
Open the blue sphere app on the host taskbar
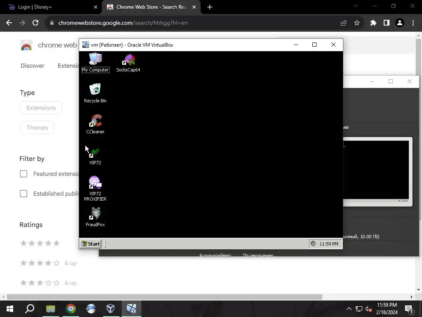point(91,309)
